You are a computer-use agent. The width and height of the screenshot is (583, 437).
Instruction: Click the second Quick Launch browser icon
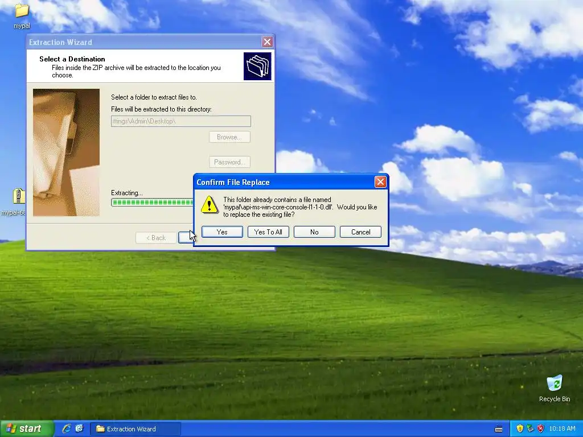coord(79,428)
